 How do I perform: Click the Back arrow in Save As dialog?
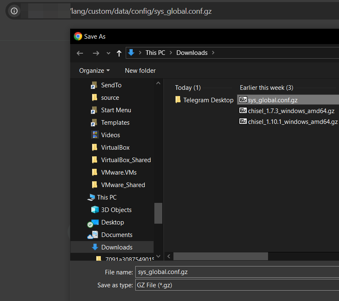coord(80,53)
